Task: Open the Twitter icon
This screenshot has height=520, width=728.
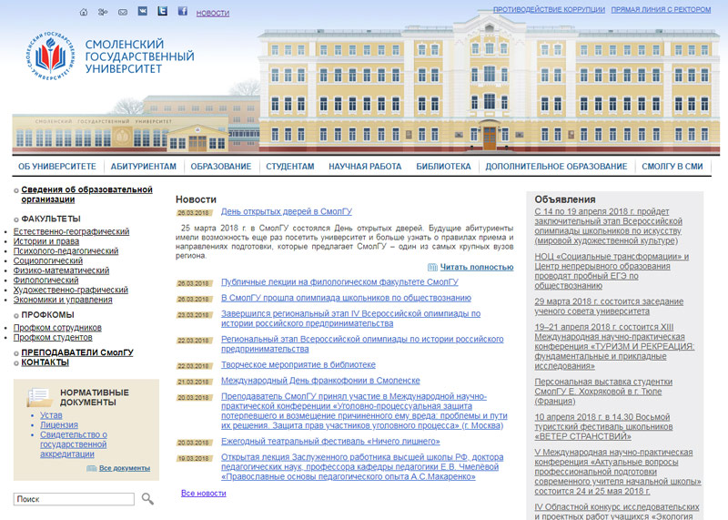Action: [x=163, y=11]
